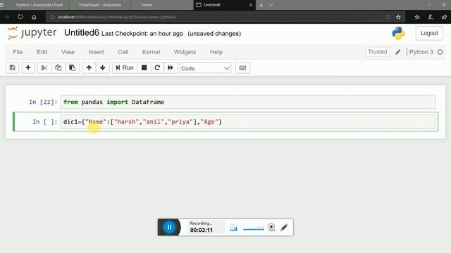
Task: Close the Untitled6 browser tab
Action: point(251,5)
